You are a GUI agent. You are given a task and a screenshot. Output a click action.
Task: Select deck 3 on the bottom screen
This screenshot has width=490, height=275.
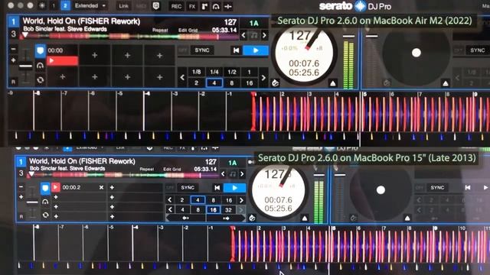click(21, 173)
